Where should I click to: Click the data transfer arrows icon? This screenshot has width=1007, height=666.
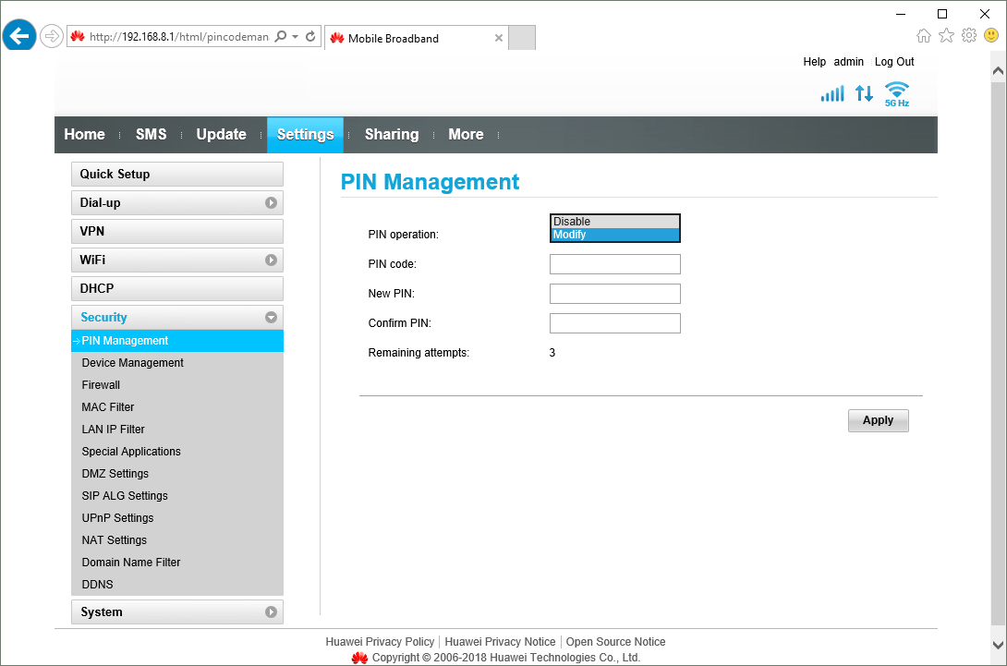tap(864, 93)
